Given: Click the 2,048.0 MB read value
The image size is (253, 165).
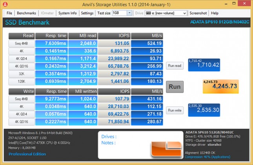Looking at the screenshot, I should pyautogui.click(x=83, y=44).
